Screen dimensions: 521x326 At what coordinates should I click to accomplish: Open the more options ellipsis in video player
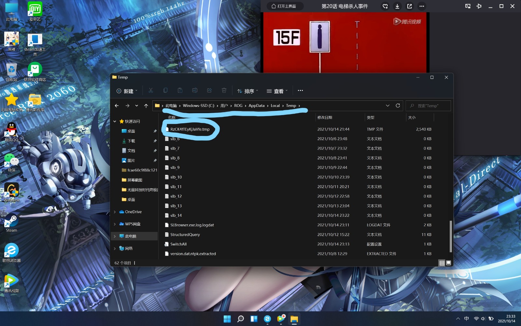[x=422, y=6]
